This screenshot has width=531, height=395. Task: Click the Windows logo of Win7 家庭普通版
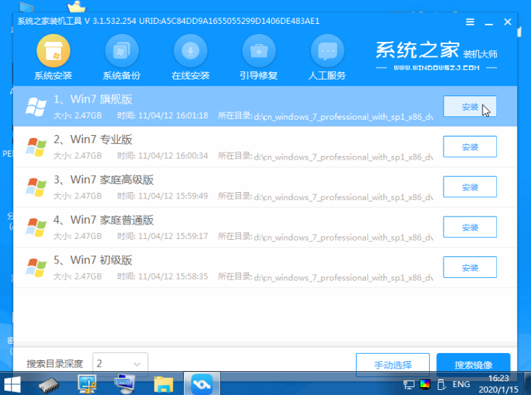point(36,227)
